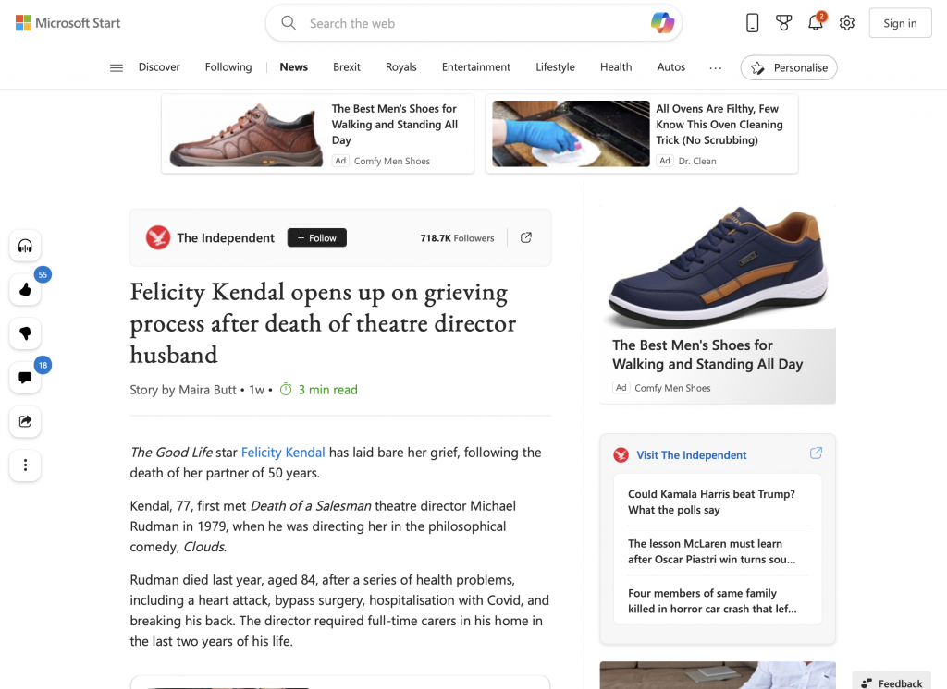The width and height of the screenshot is (947, 689).
Task: Open the rewards trophy icon
Action: tap(783, 23)
